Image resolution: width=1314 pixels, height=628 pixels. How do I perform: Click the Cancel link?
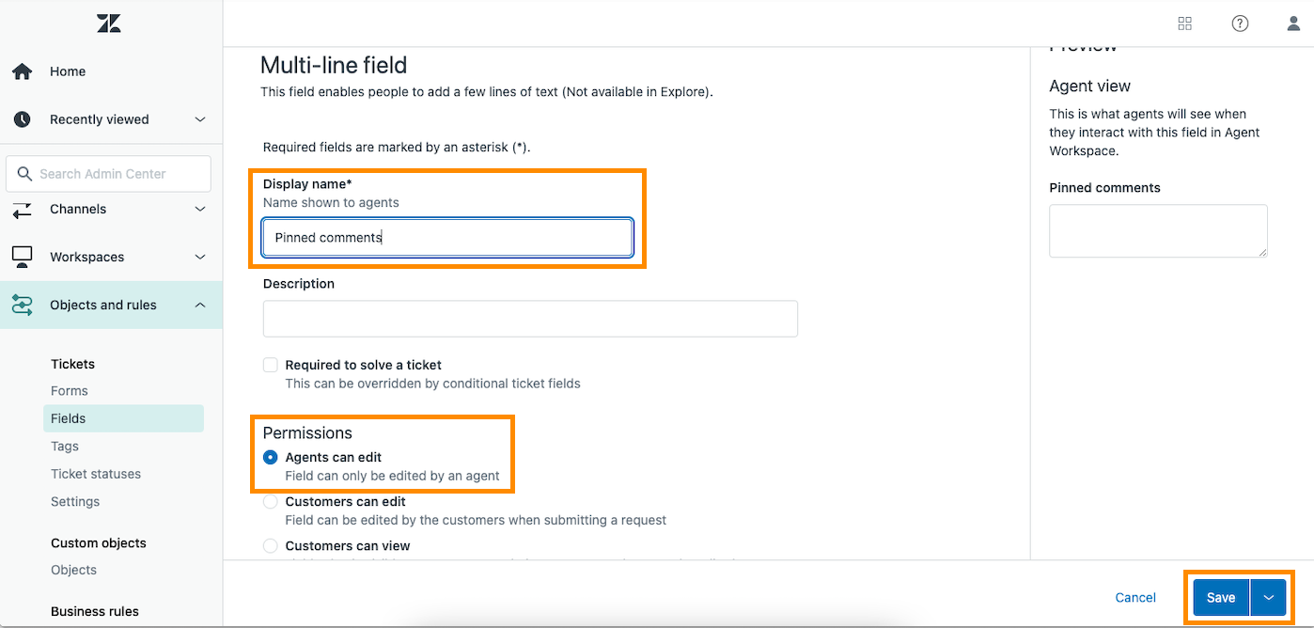point(1135,598)
